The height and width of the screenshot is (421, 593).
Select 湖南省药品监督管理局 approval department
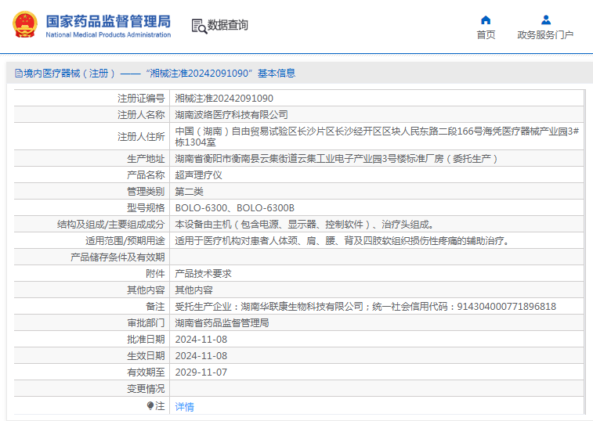point(222,323)
